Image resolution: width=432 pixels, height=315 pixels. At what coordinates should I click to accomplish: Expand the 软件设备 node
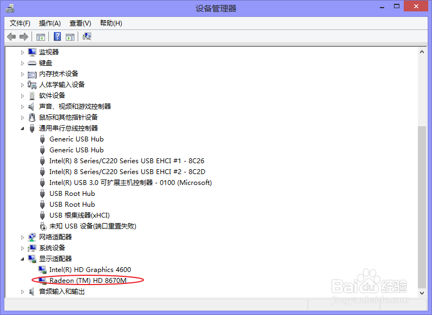[22, 96]
